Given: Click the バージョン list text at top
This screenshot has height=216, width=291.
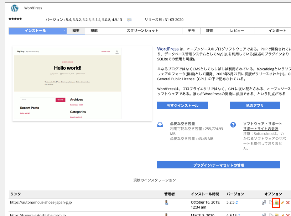Looking at the screenshot, I should (84, 20).
